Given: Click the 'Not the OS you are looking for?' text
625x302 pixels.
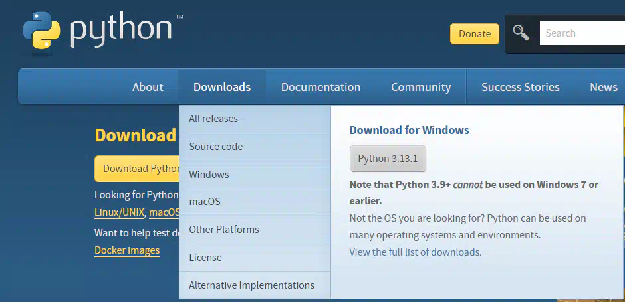Looking at the screenshot, I should click(x=417, y=218).
